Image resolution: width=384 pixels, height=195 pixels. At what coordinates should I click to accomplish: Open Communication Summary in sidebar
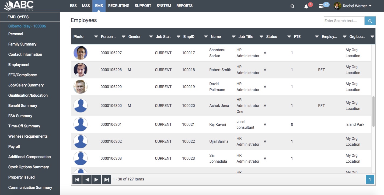(30, 187)
